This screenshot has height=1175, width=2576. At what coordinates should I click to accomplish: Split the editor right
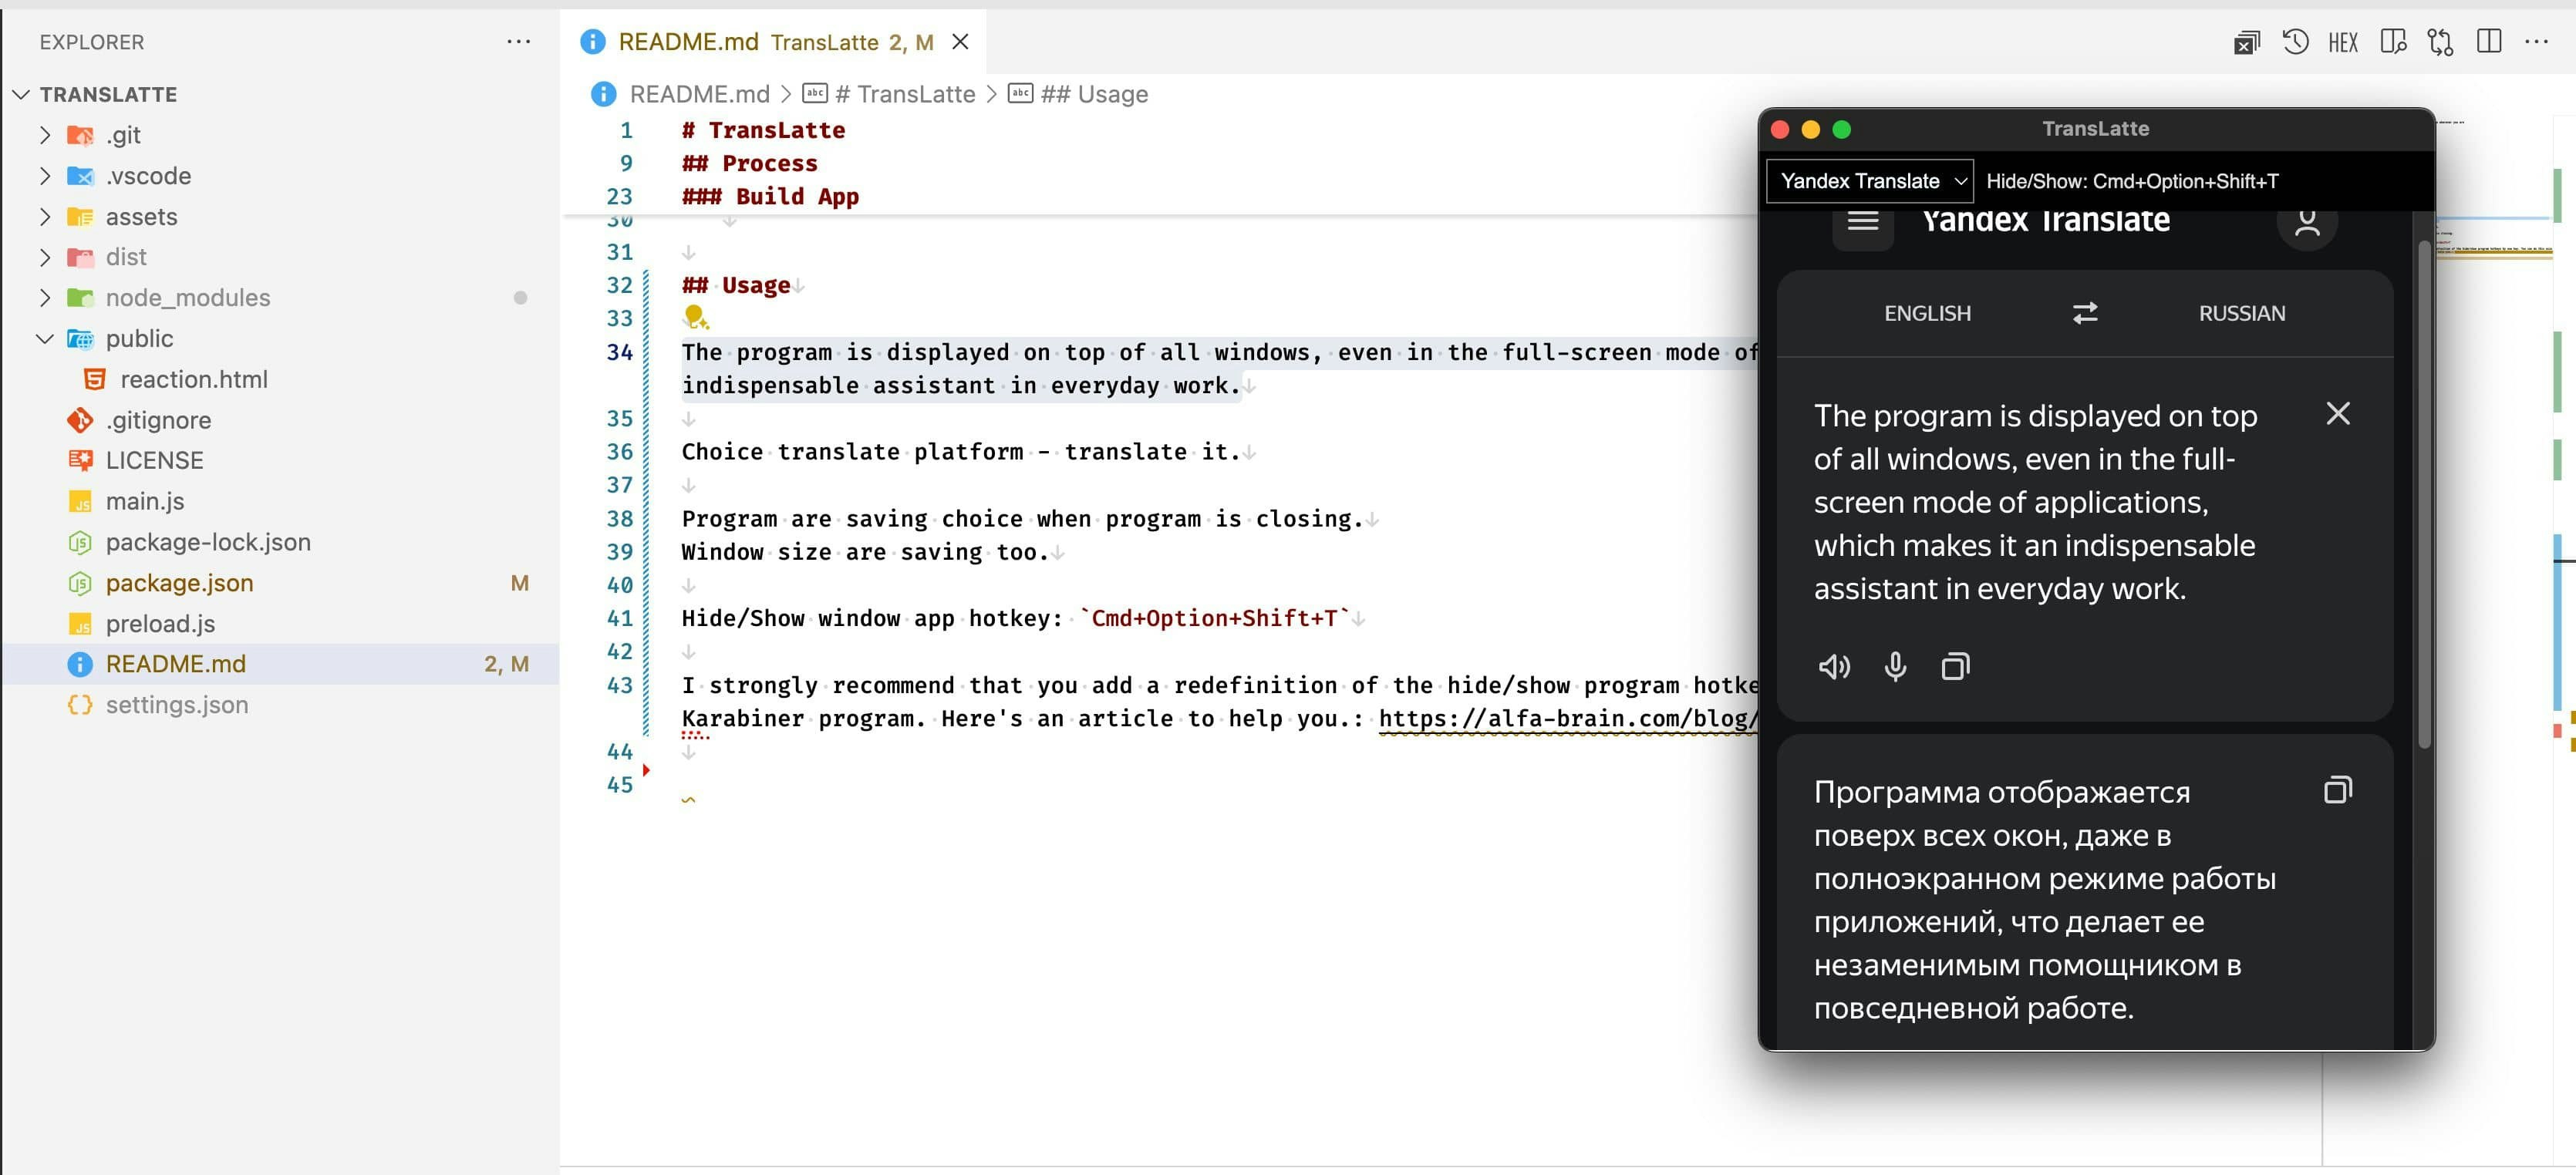click(2489, 42)
